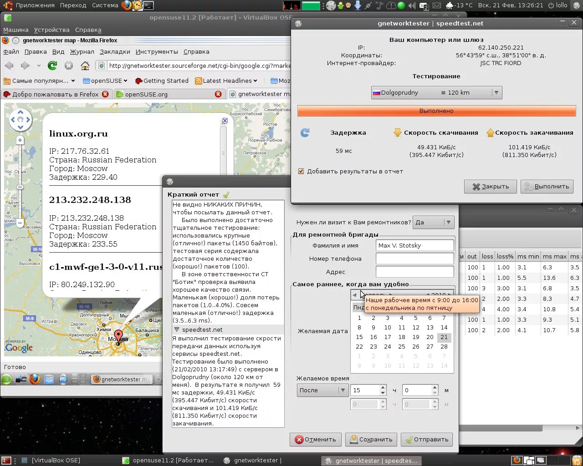Screen dimensions: 583x466
Task: Open Firefox history dropdown arrow beside Forward
Action: [x=39, y=66]
